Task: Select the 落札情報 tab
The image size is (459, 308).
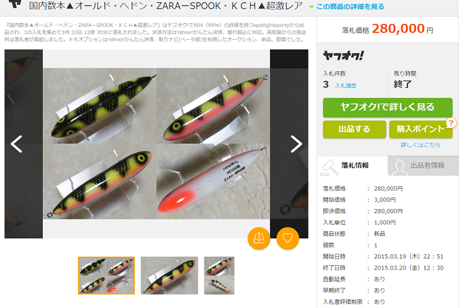Action: point(353,166)
